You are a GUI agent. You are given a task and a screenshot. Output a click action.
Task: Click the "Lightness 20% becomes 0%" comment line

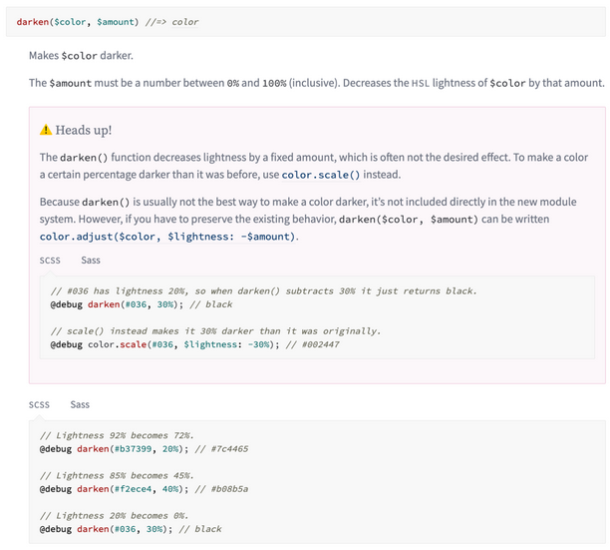(x=114, y=515)
